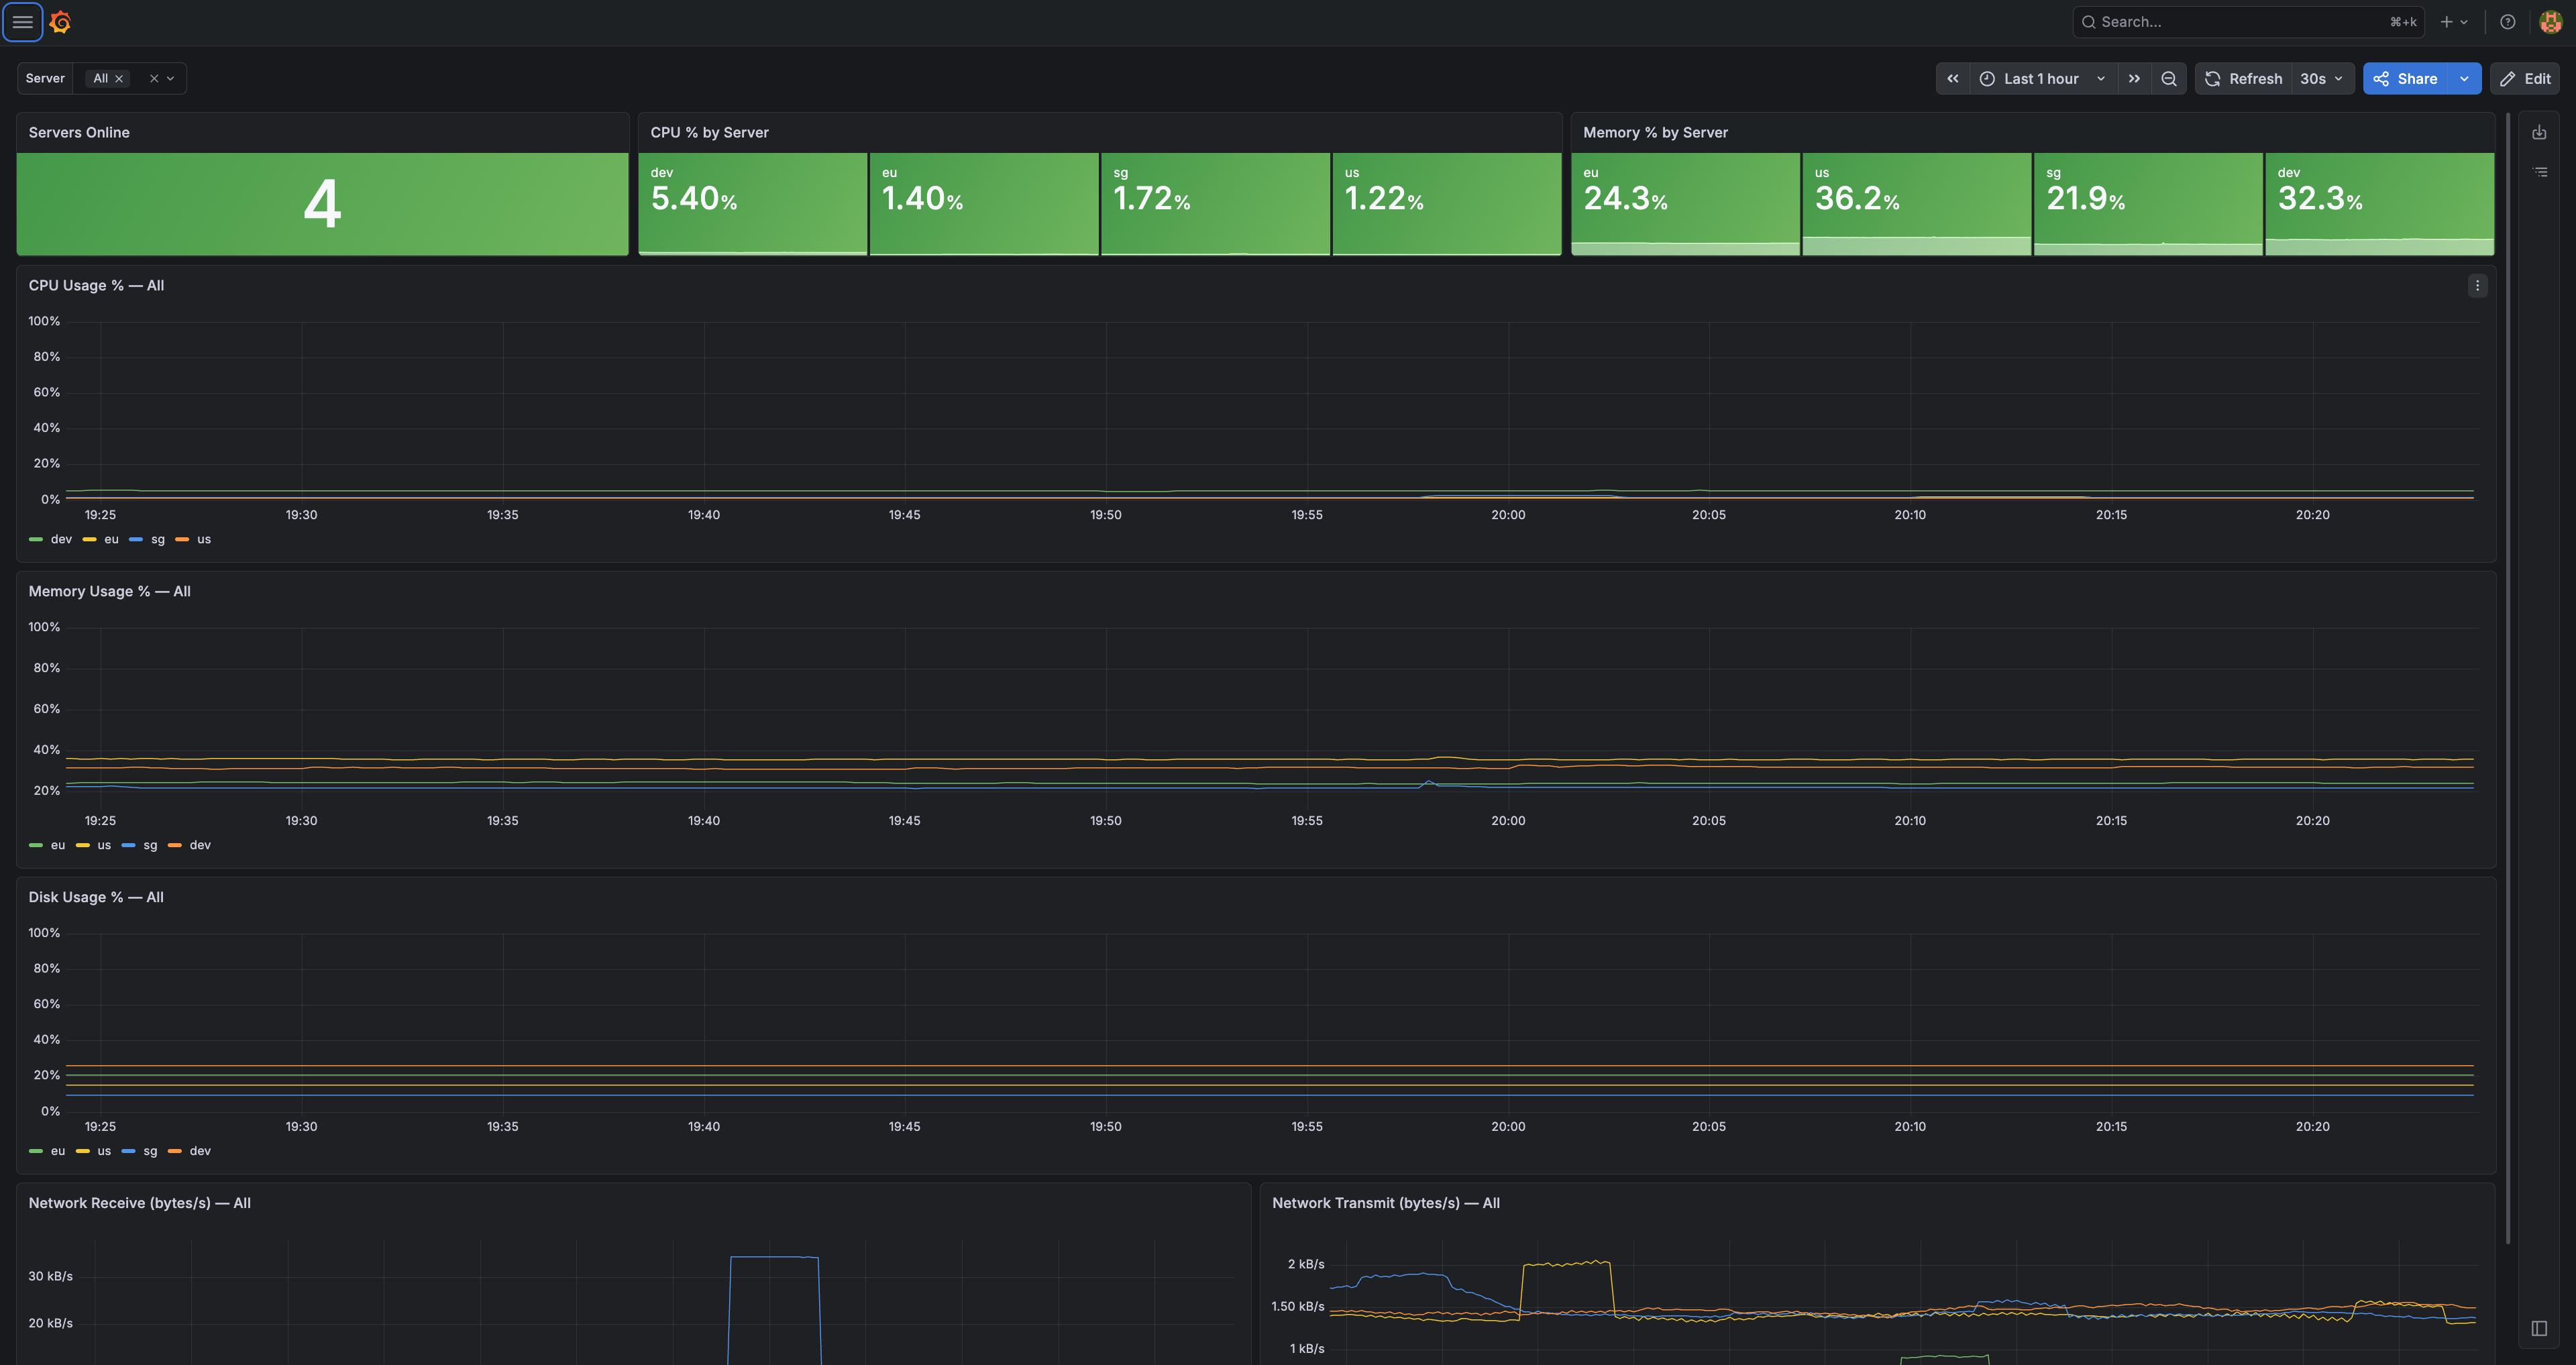Click the Network Receive panel title
Image resolution: width=2576 pixels, height=1365 pixels.
point(139,1204)
